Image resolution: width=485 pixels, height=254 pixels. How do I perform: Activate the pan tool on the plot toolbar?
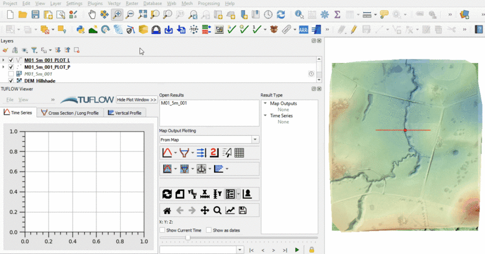point(204,211)
